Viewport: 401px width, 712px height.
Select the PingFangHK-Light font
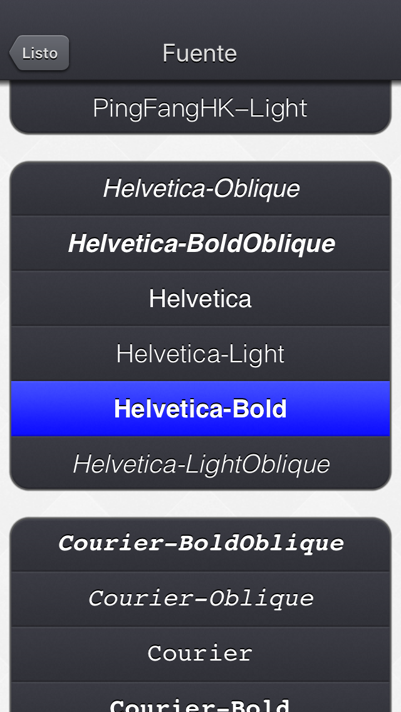[200, 107]
